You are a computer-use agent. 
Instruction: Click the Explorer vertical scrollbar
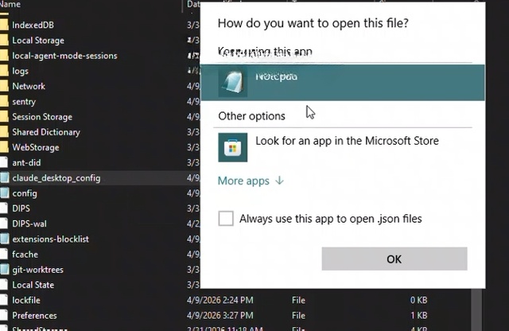coord(476,309)
